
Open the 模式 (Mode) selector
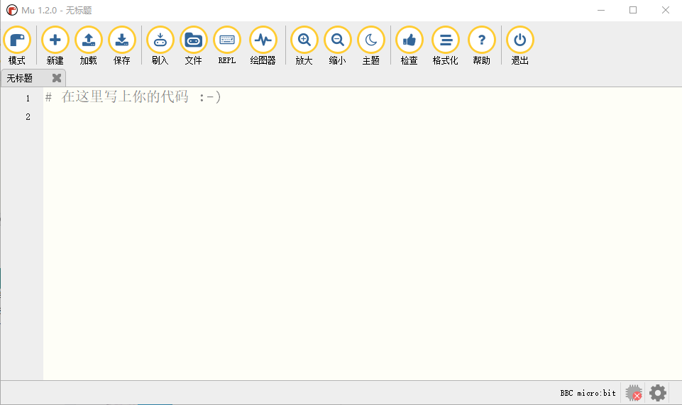coord(17,45)
